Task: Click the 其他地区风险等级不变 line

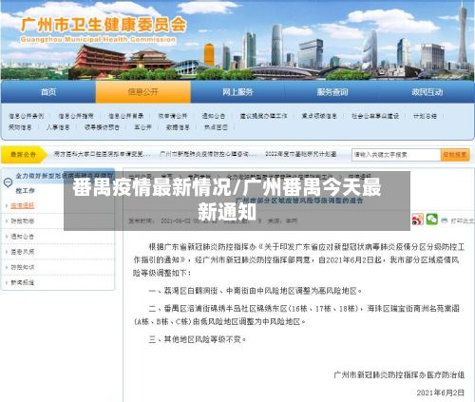Action: (x=197, y=339)
